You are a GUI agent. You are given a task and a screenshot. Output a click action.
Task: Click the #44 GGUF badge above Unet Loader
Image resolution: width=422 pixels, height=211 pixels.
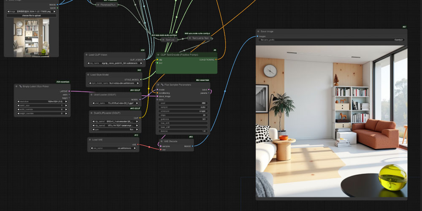click(135, 90)
